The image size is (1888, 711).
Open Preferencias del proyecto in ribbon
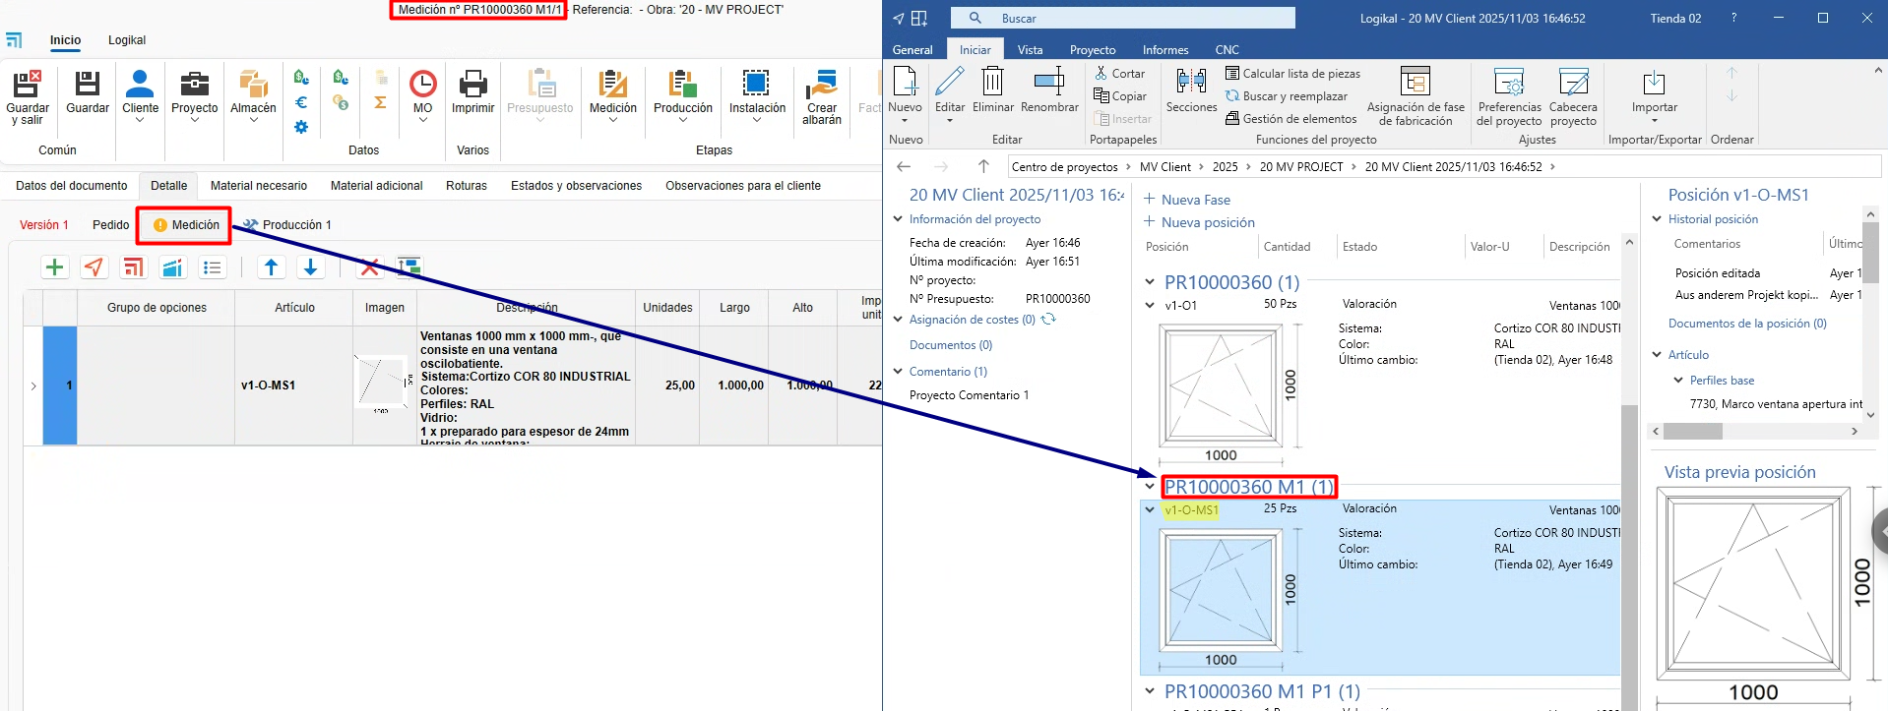(x=1509, y=96)
